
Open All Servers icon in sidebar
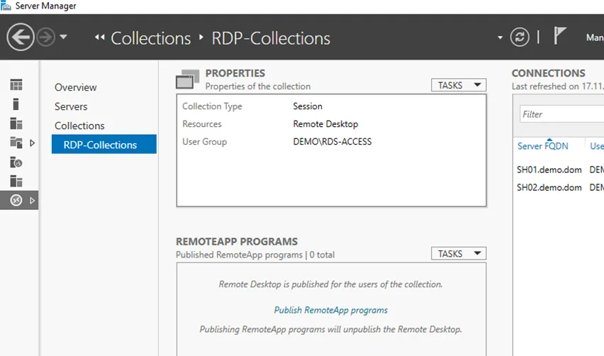pos(16,123)
